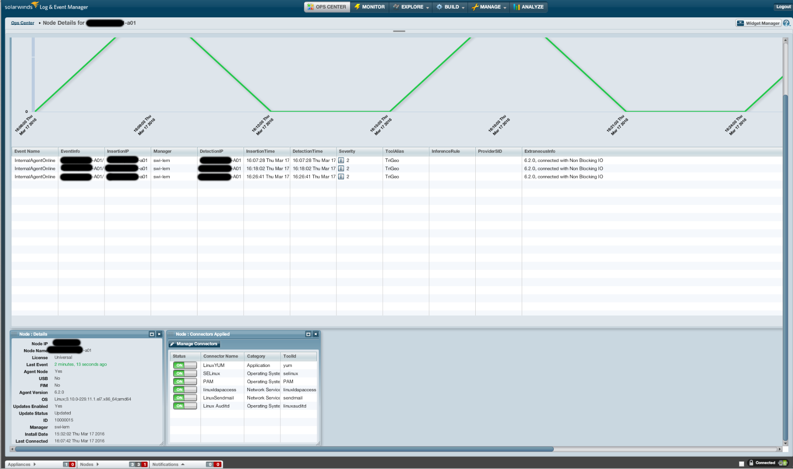Screen dimensions: 793x469
Task: Click severity info icon for 16:26:41 event
Action: point(341,177)
